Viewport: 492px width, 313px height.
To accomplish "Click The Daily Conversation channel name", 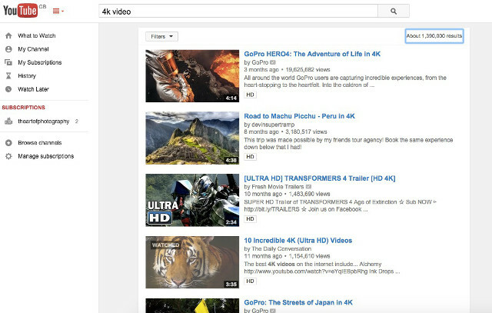I will 281,249.
